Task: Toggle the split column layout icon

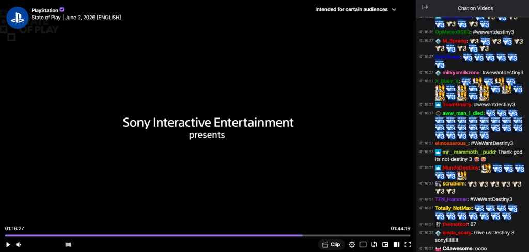Action: pos(397,245)
